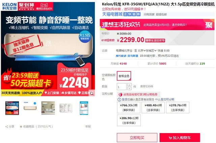
Task: Open the 什么是花呗分期 help link
Action: click(165, 99)
